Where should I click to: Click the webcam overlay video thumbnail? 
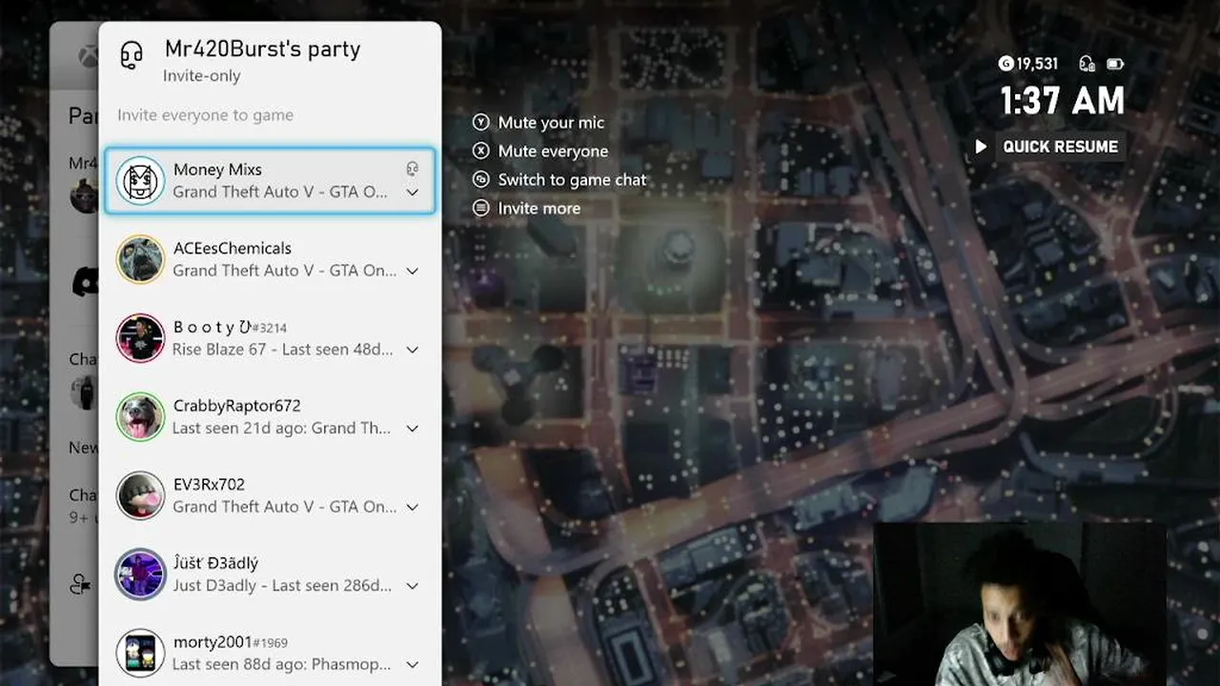click(1020, 604)
